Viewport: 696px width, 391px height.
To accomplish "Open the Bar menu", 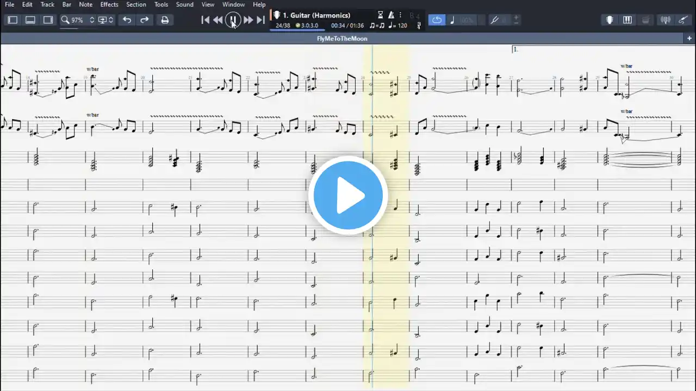I will 67,4.
